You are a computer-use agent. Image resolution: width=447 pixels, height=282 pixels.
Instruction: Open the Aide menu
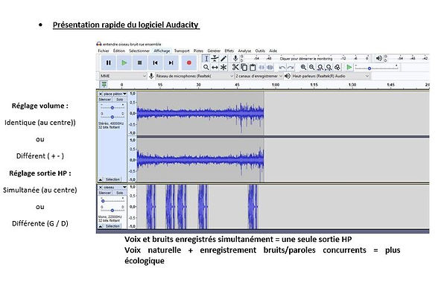[273, 51]
